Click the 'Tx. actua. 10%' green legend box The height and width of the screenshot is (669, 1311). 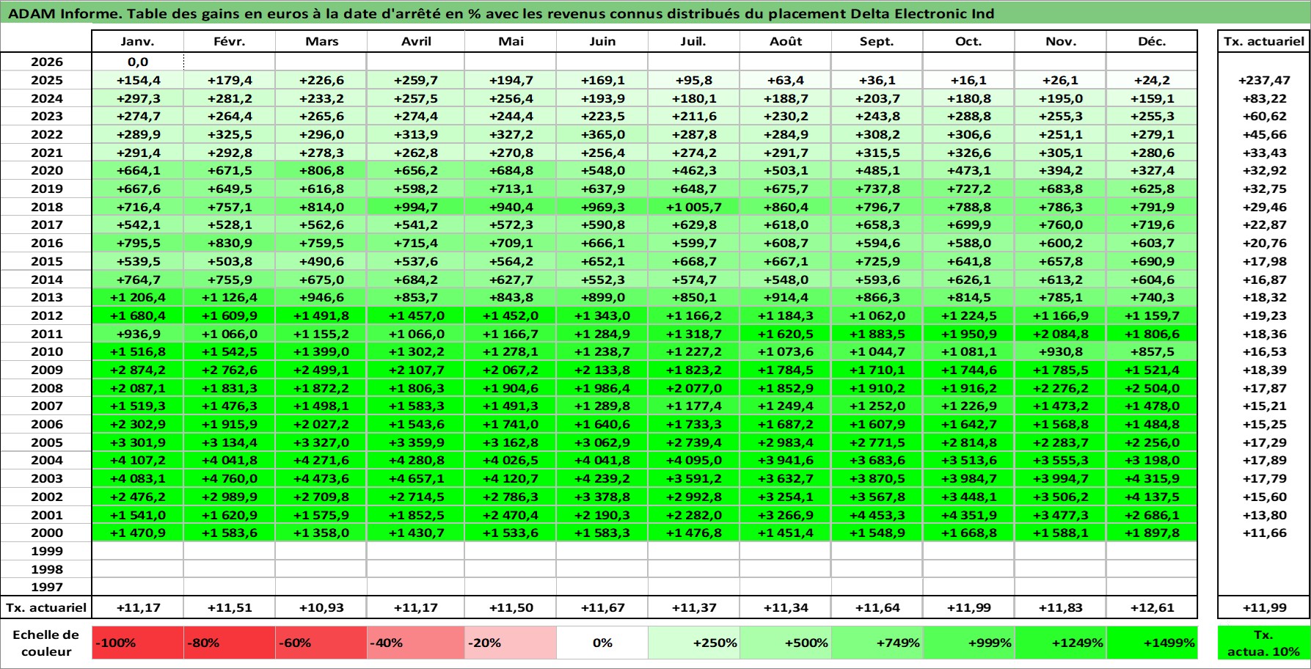coord(1263,643)
